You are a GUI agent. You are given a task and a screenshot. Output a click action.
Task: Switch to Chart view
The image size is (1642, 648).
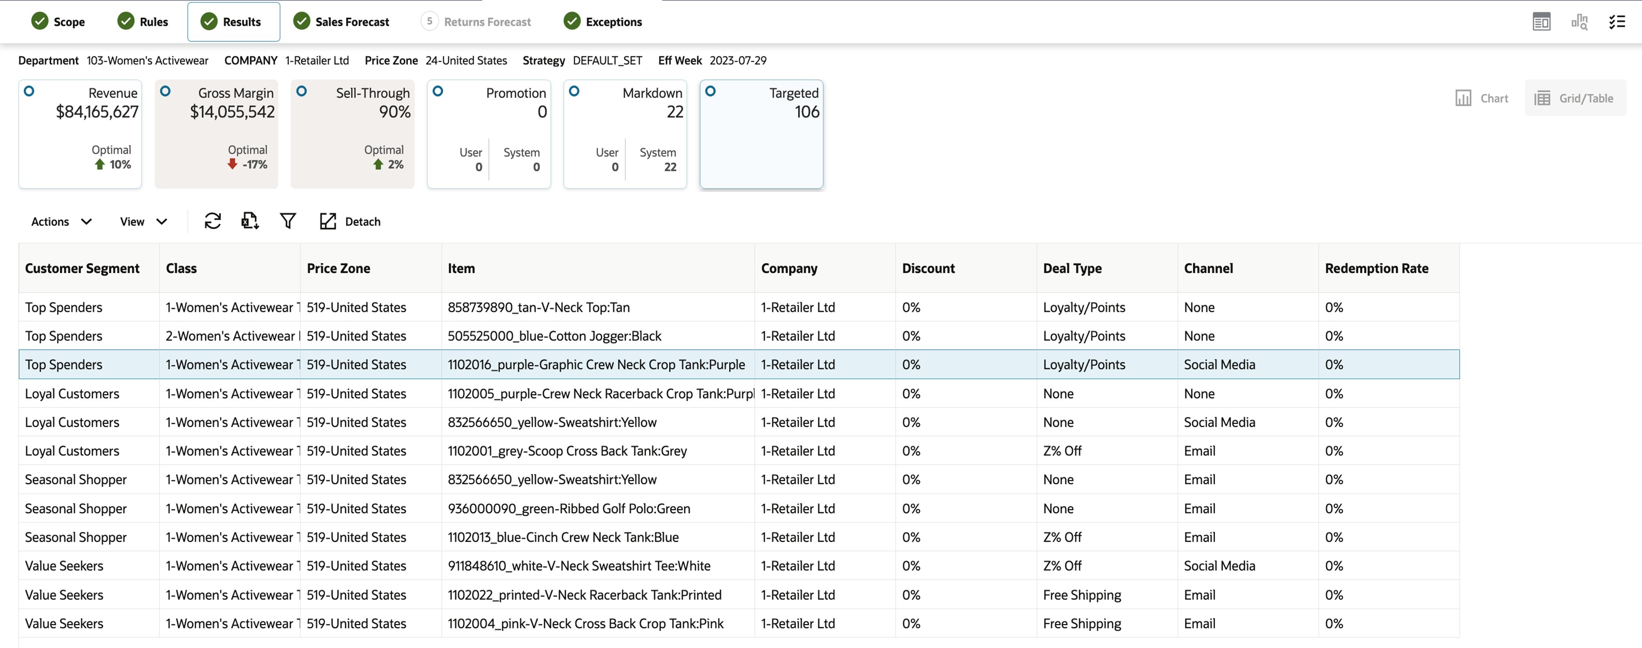(1481, 98)
